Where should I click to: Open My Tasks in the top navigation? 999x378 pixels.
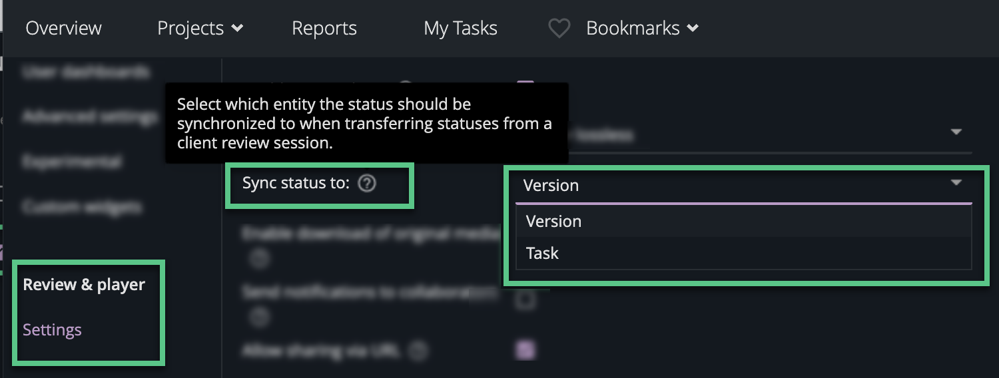click(460, 28)
